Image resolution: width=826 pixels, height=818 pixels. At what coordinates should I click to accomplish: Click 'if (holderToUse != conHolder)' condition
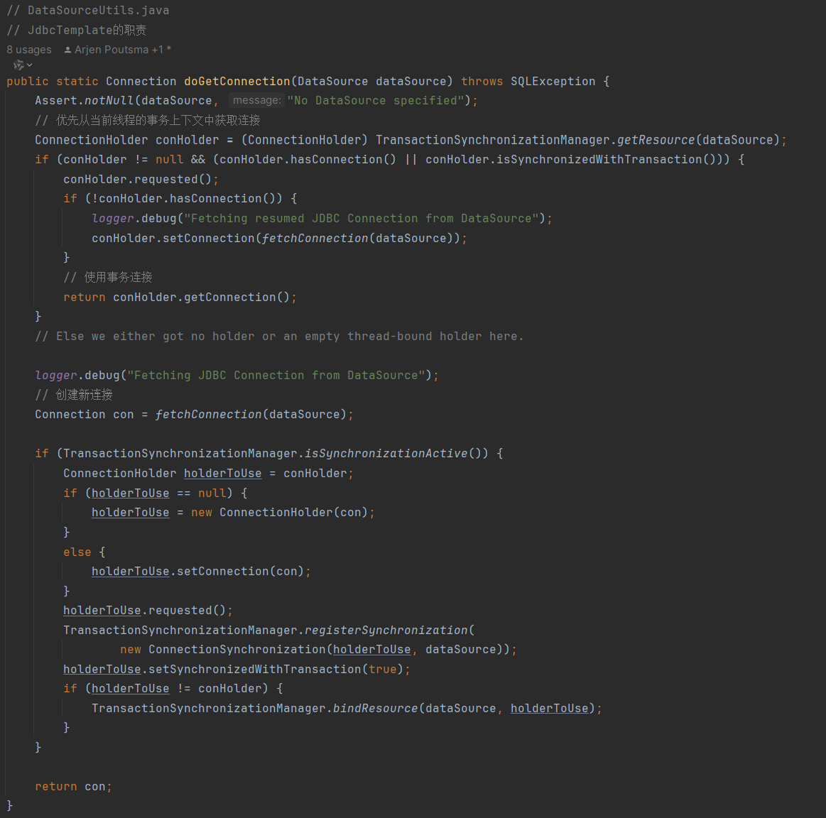pos(173,689)
